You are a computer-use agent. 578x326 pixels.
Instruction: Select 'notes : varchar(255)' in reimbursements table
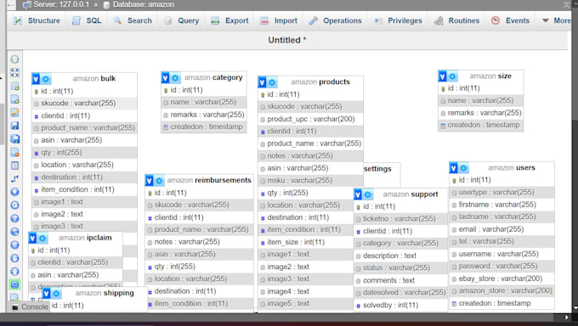(200, 242)
